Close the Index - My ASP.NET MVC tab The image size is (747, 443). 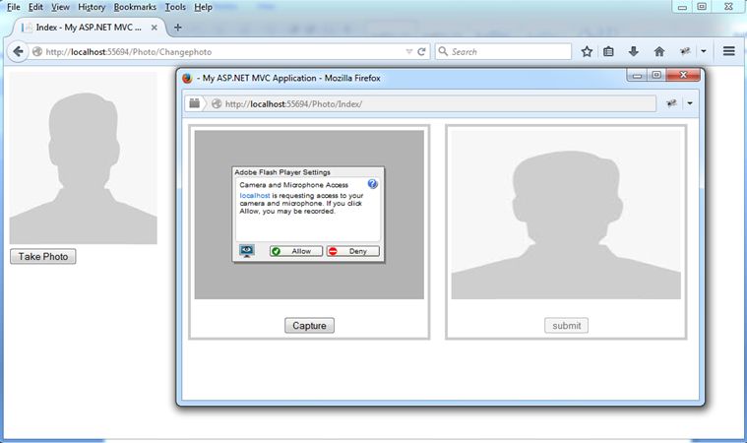(154, 28)
